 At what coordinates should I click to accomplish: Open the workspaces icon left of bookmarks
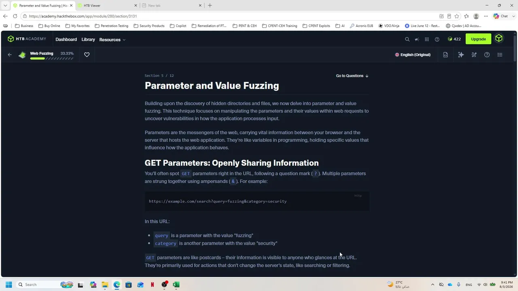(5, 26)
